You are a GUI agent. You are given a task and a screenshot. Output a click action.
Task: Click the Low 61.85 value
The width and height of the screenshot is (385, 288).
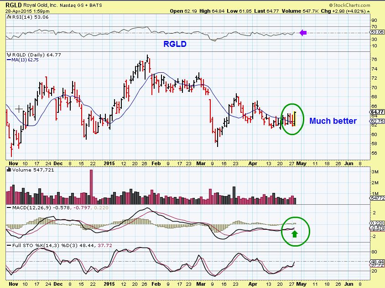239,11
